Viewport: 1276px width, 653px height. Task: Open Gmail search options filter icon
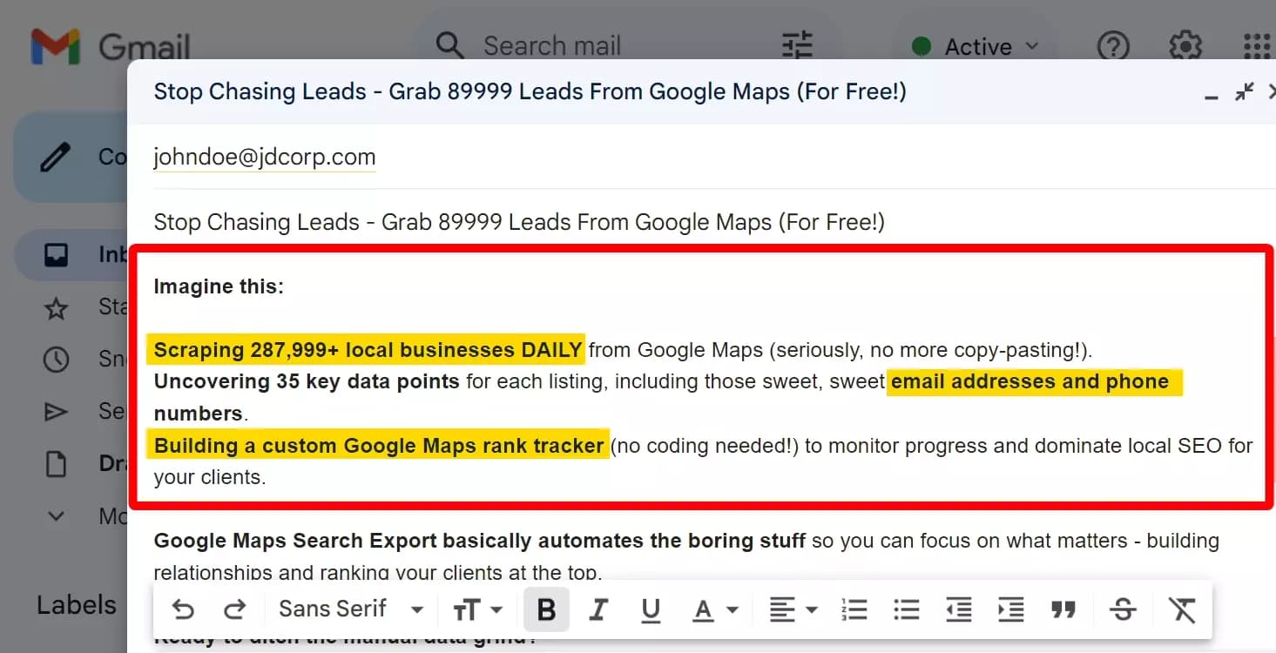pos(797,45)
